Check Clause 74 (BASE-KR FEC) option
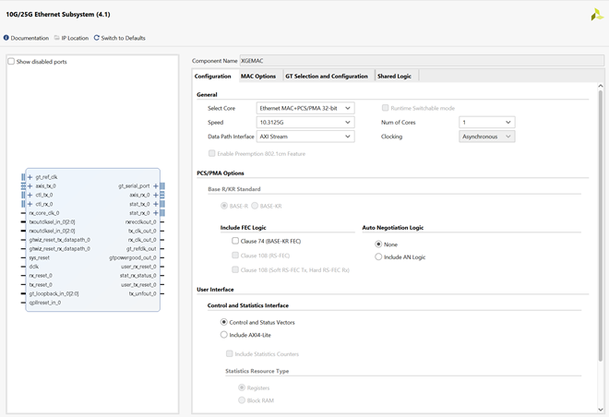 tap(235, 241)
